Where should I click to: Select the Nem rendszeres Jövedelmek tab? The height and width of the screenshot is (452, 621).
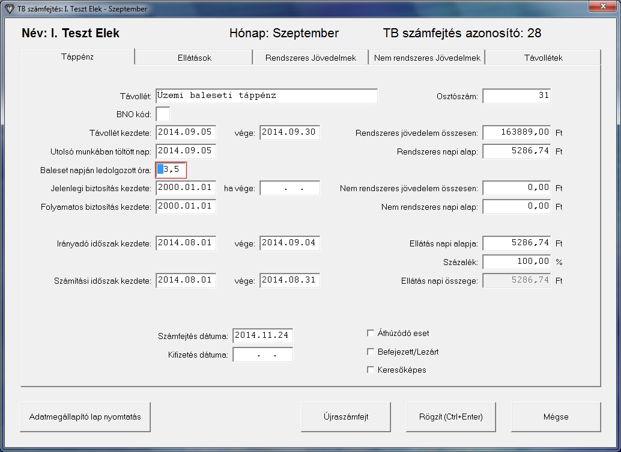426,58
